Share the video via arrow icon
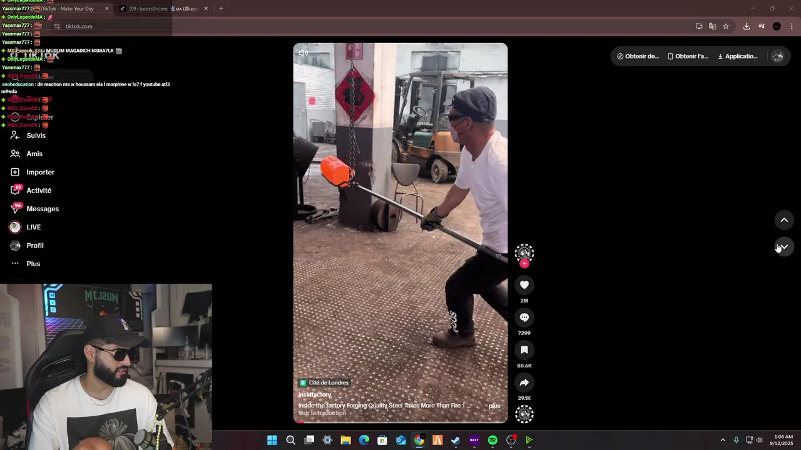 pyautogui.click(x=524, y=382)
